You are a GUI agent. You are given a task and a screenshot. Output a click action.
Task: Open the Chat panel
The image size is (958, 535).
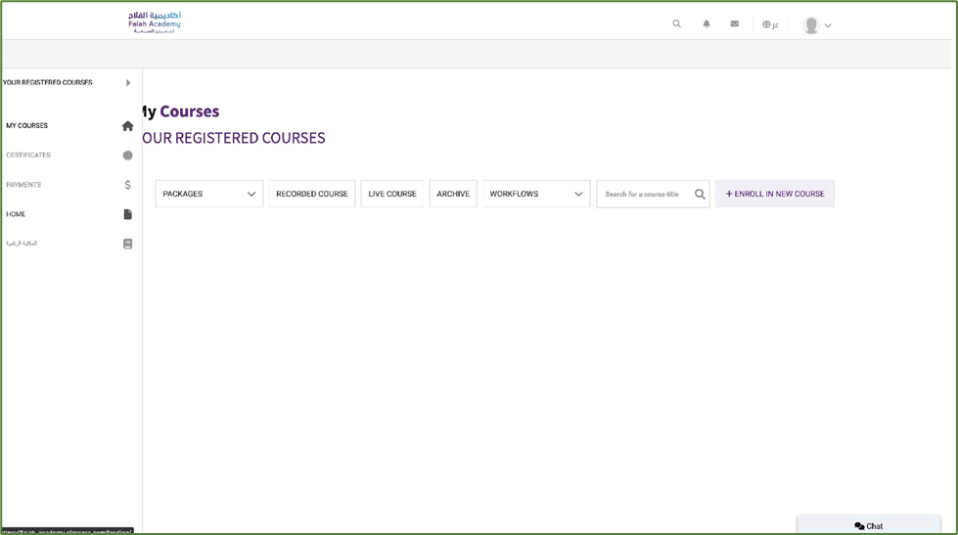(x=868, y=526)
